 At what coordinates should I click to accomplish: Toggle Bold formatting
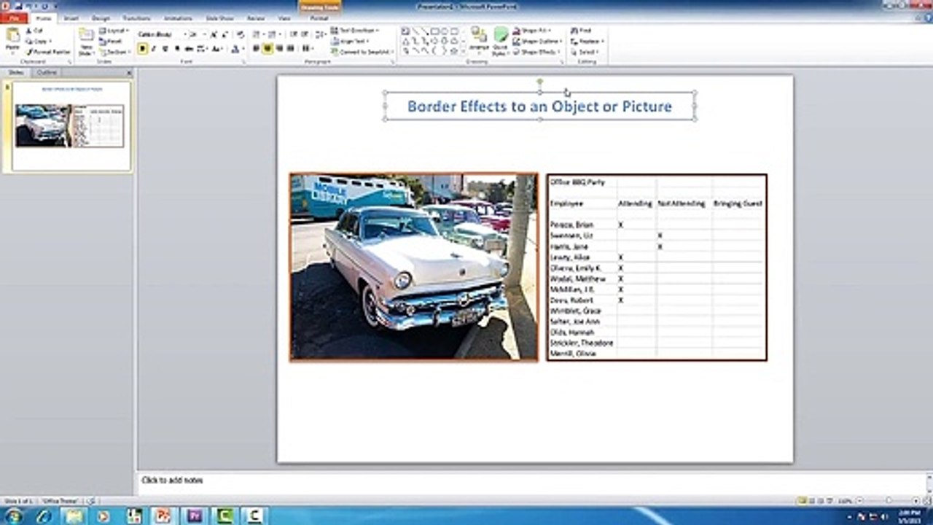click(x=142, y=49)
